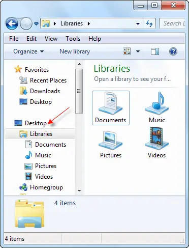Screen dimensions: 189x248
Task: Click the Libraries folder icon in address bar
Action: (46, 23)
